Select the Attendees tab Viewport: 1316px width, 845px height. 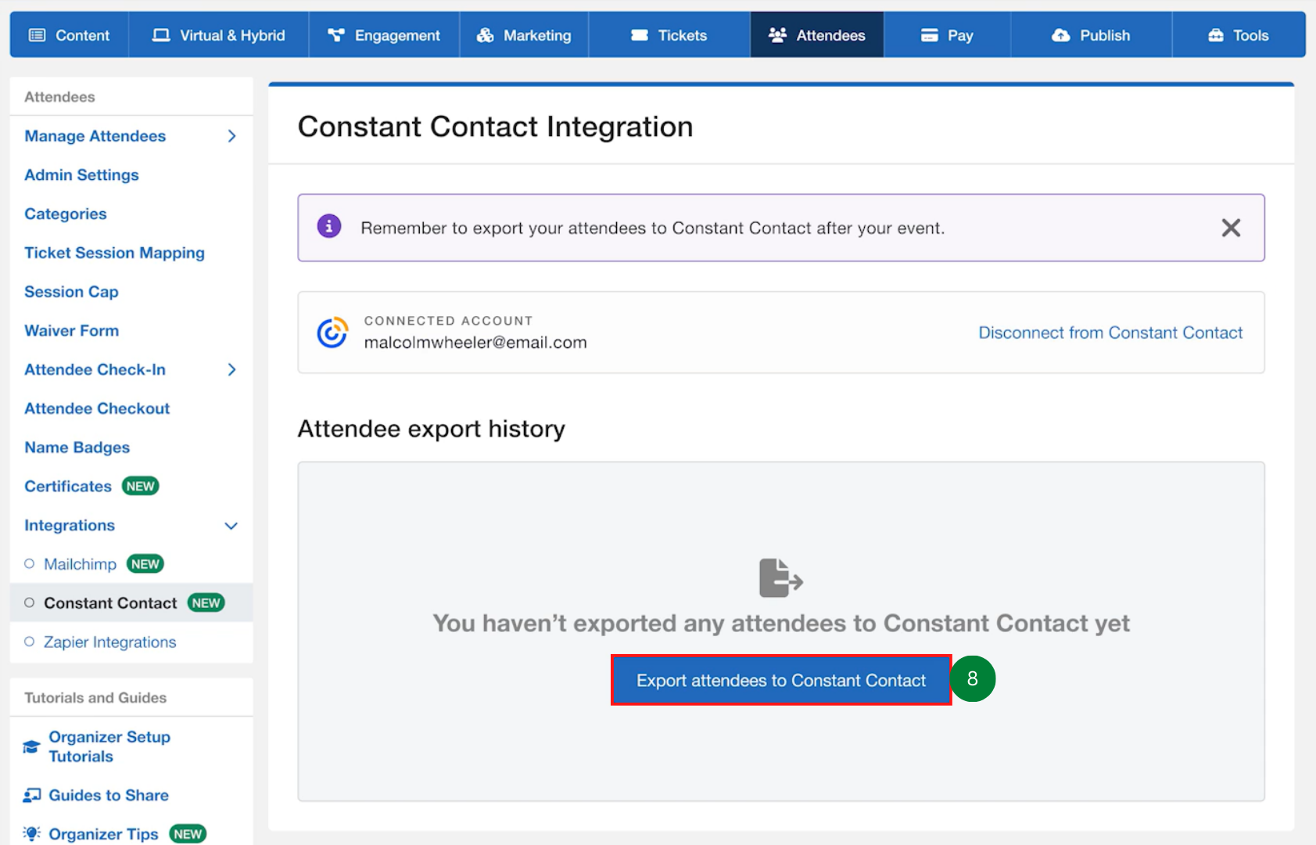tap(817, 35)
